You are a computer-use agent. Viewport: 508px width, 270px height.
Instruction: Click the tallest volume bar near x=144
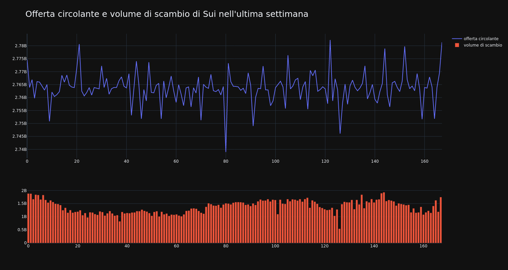(384, 217)
